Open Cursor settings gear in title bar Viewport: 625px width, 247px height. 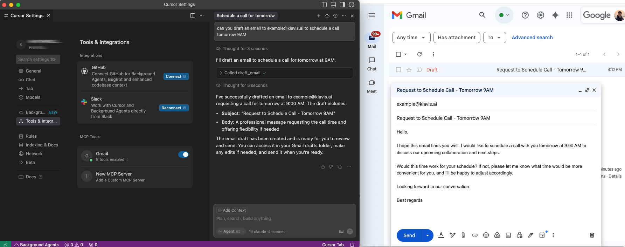coord(352,5)
